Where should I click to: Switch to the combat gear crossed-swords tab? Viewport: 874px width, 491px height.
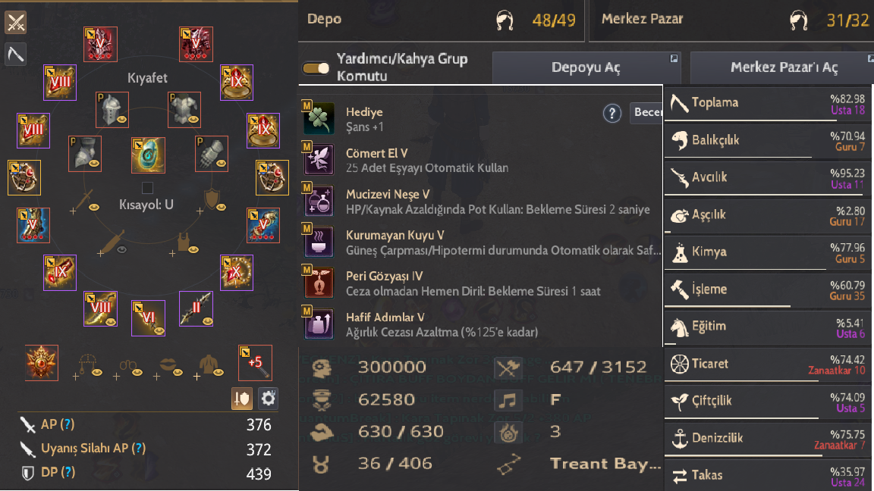click(16, 23)
